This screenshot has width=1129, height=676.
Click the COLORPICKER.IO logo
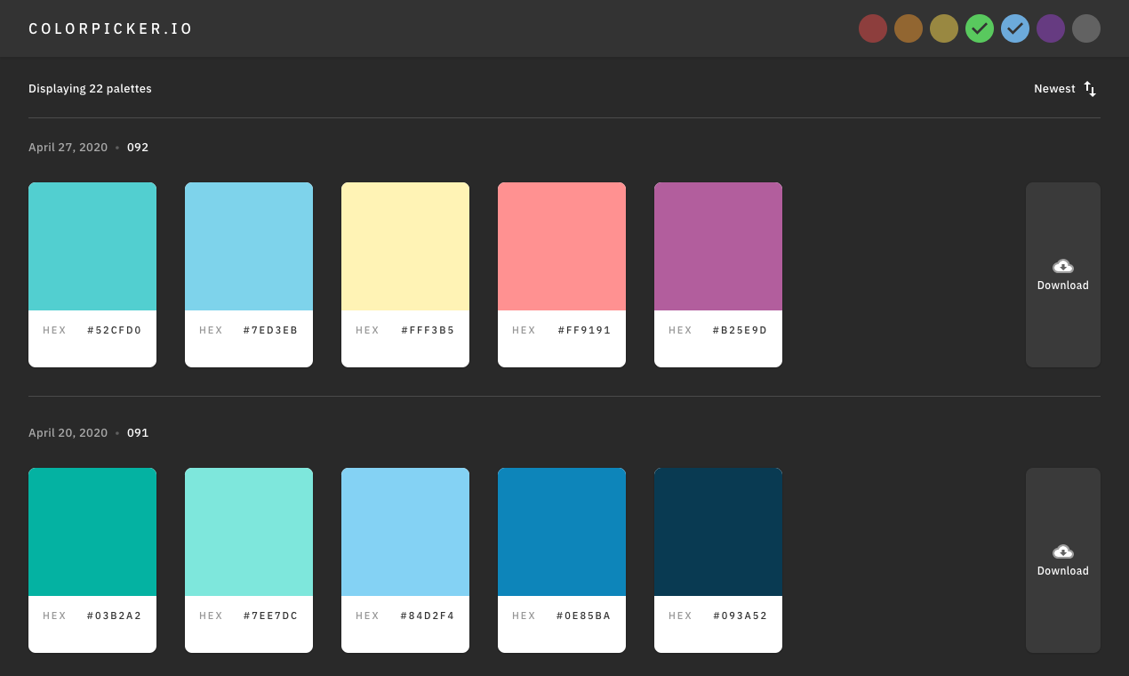coord(110,28)
